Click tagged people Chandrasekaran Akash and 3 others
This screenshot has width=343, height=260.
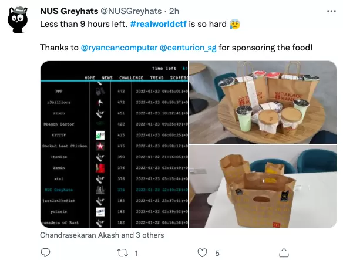[102, 235]
